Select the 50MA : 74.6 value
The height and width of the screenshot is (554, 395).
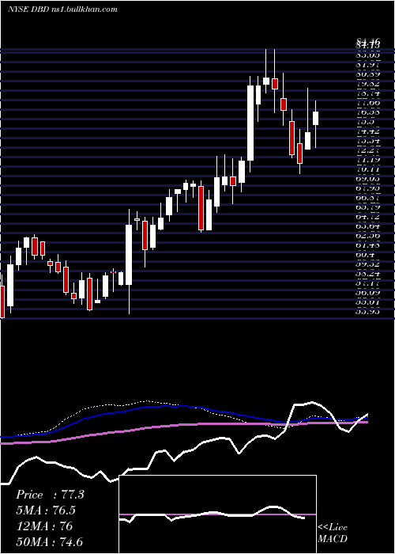(x=49, y=541)
